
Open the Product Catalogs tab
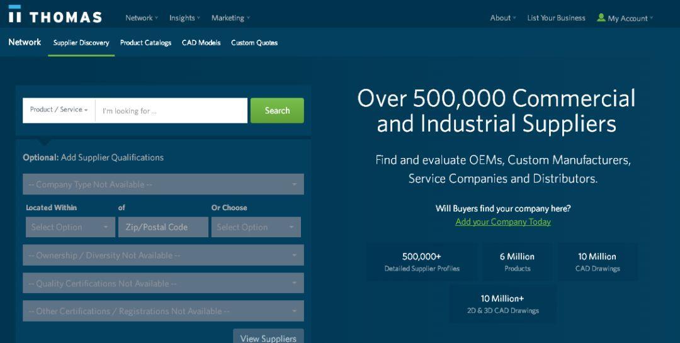point(145,43)
